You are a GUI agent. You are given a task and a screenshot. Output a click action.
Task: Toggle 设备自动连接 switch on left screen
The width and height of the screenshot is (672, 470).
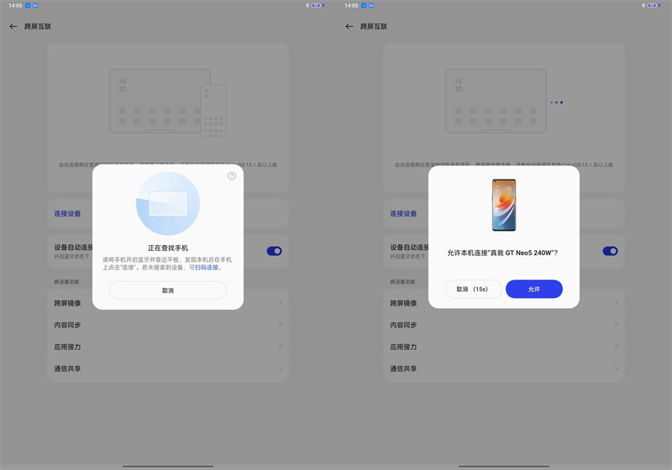(275, 251)
